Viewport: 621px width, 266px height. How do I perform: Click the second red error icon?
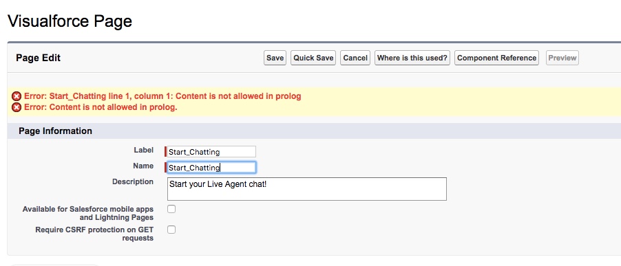tap(17, 107)
